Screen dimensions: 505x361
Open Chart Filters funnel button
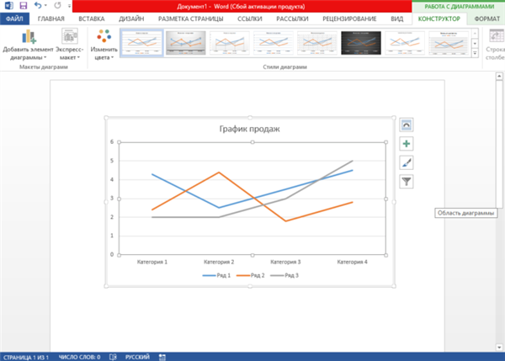point(407,181)
